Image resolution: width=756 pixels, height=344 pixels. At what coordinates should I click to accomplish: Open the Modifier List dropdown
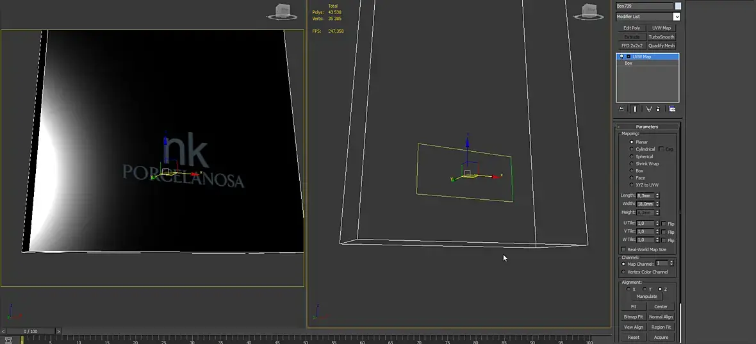click(x=677, y=17)
